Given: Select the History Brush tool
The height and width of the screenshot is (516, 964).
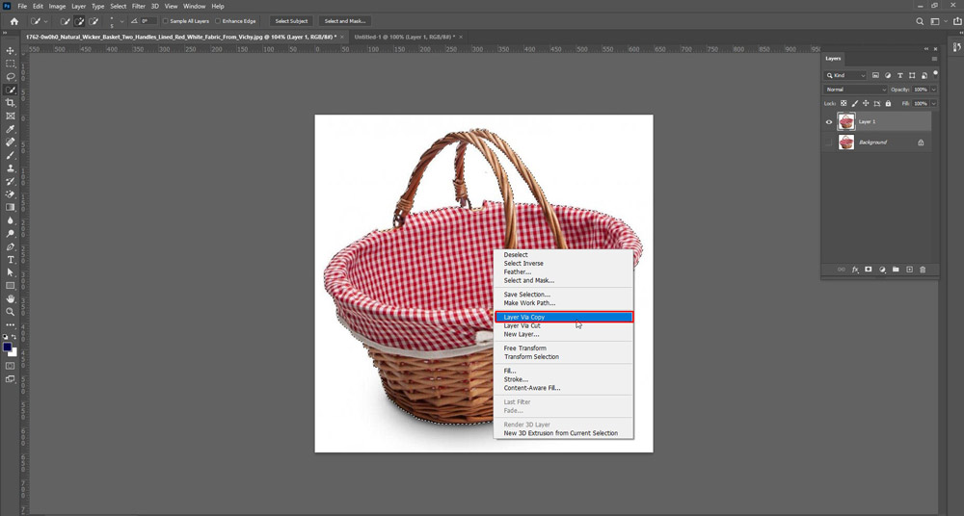Looking at the screenshot, I should [11, 181].
